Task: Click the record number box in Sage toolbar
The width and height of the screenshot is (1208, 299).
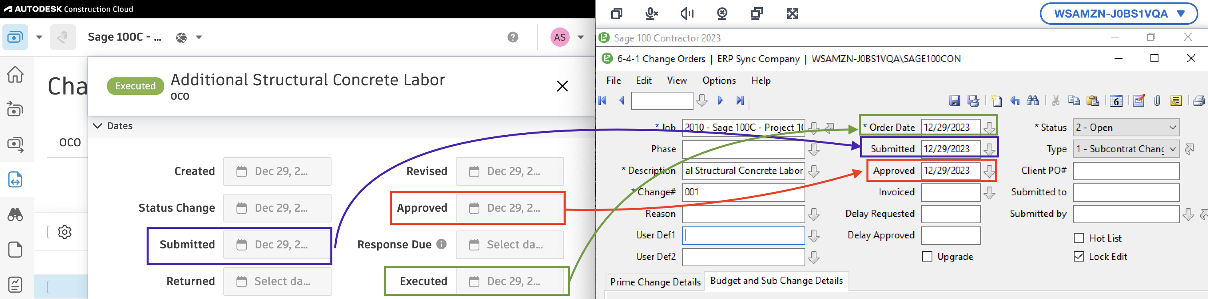Action: pos(662,100)
